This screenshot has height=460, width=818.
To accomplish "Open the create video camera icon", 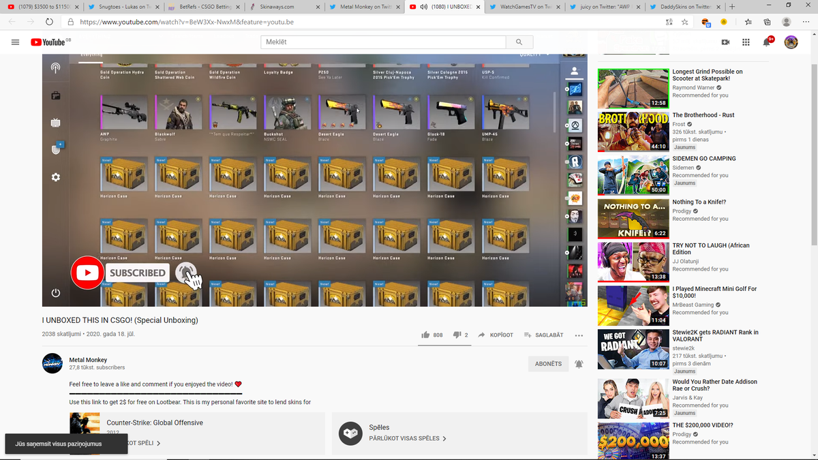I will point(725,42).
